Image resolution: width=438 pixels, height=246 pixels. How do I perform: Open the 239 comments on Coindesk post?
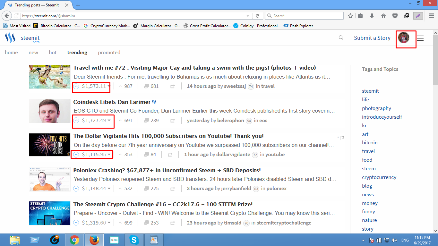pyautogui.click(x=151, y=120)
